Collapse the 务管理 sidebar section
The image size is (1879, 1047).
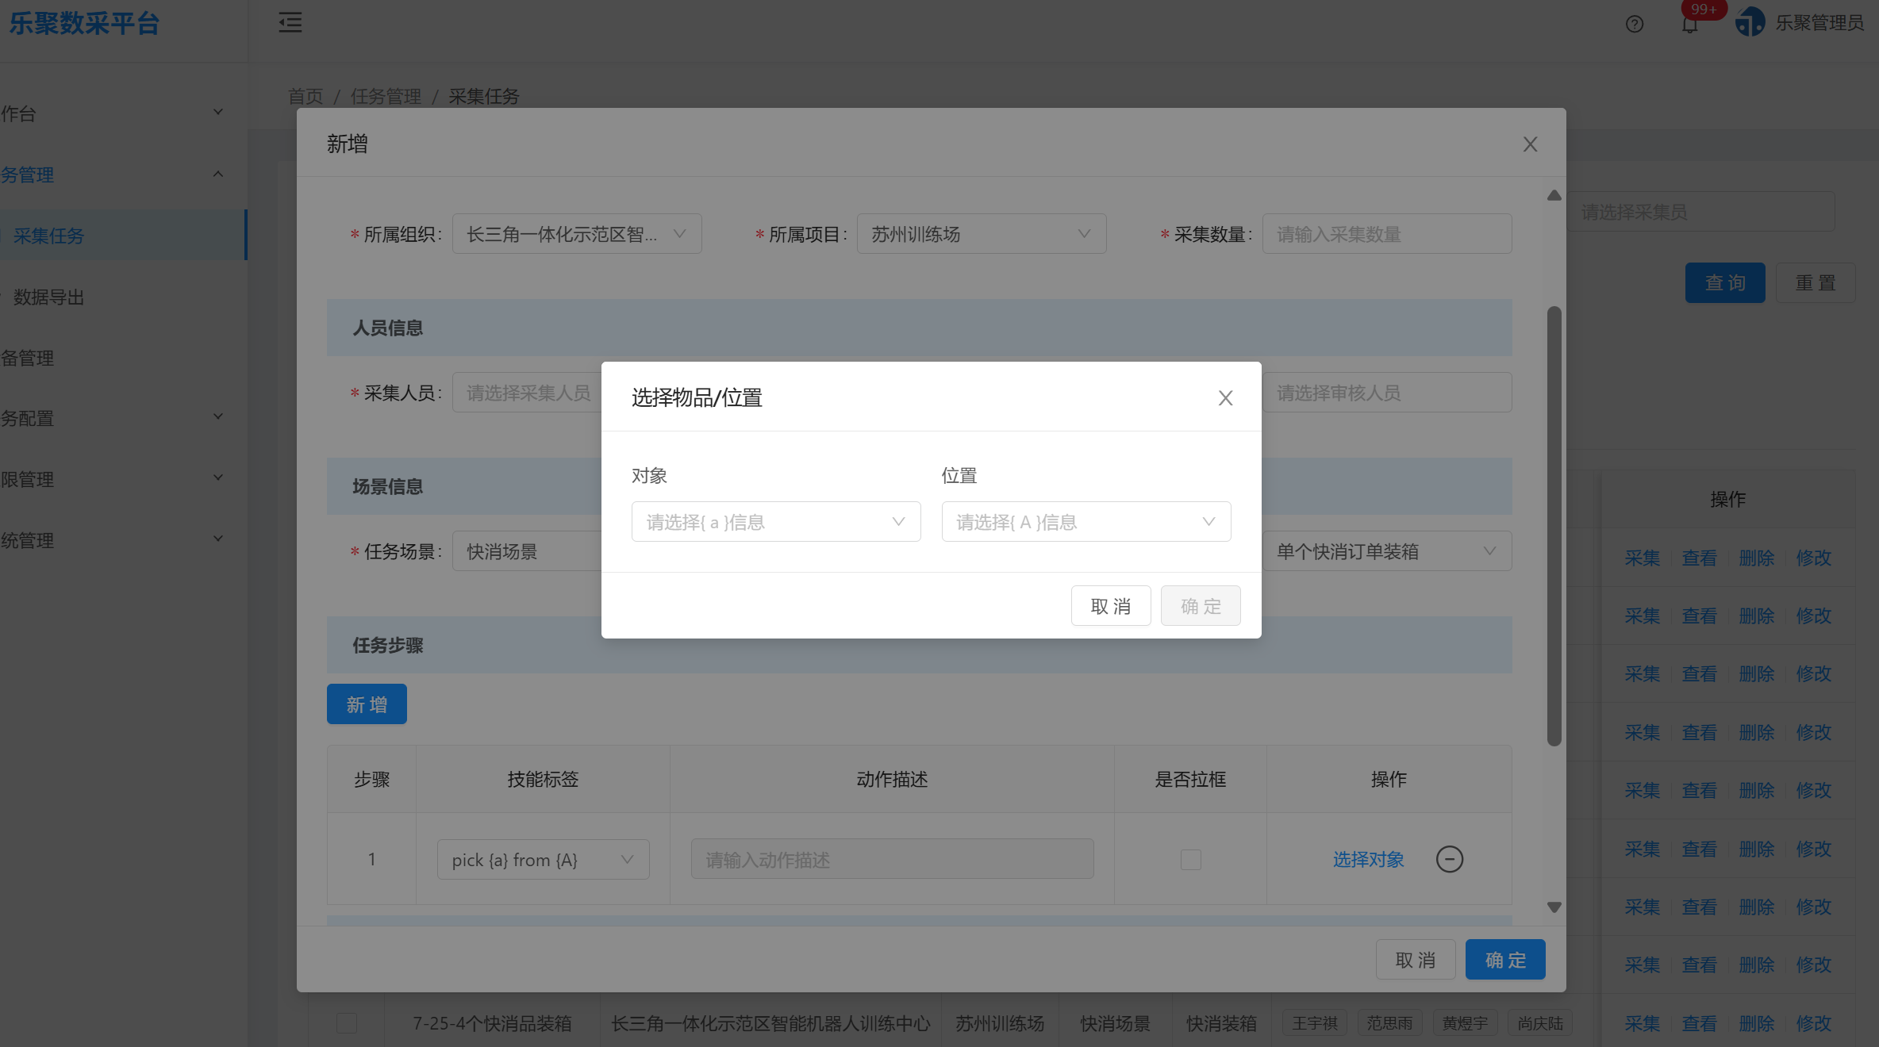click(x=217, y=174)
